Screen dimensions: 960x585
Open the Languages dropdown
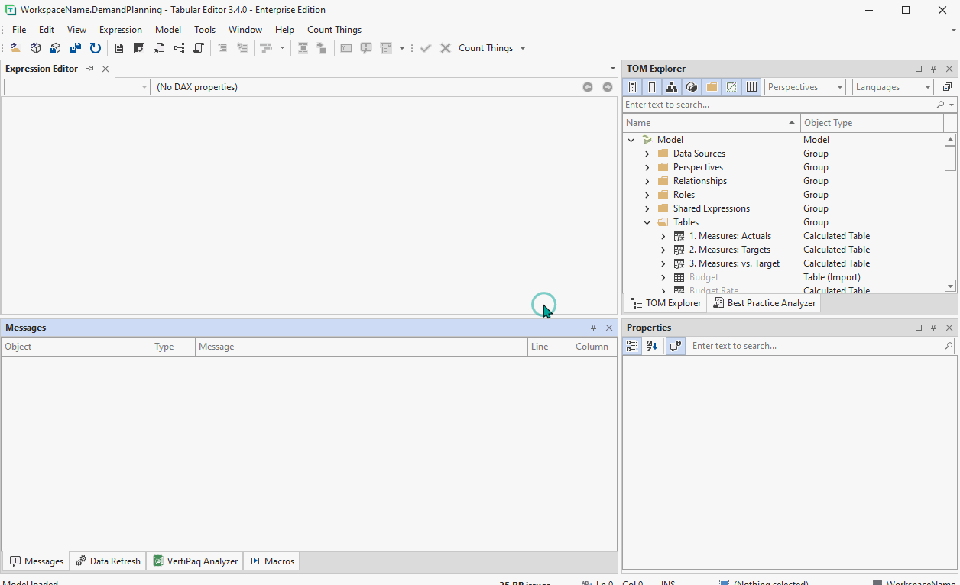tap(893, 87)
